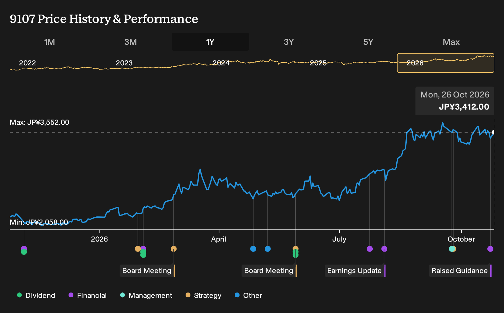Screen dimensions: 504x313
Task: Click the JP¥3,412.00 tooltip value
Action: tap(464, 107)
